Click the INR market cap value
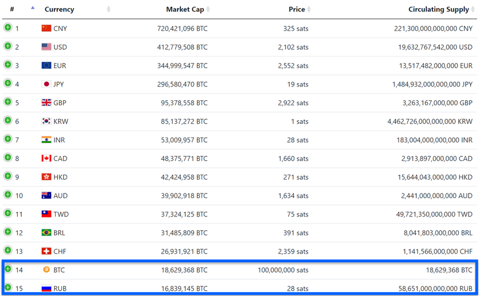 184,140
